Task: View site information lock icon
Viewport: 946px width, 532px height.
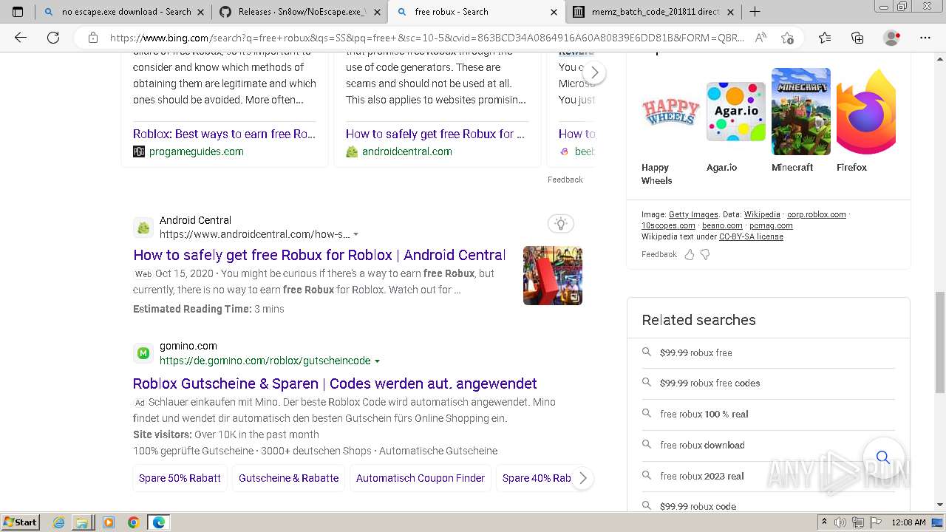Action: (93, 38)
